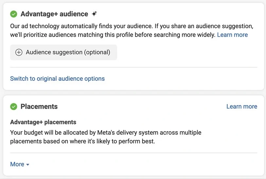Image resolution: width=266 pixels, height=179 pixels.
Task: Click the Advantage+ audience heading
Action: click(x=54, y=14)
